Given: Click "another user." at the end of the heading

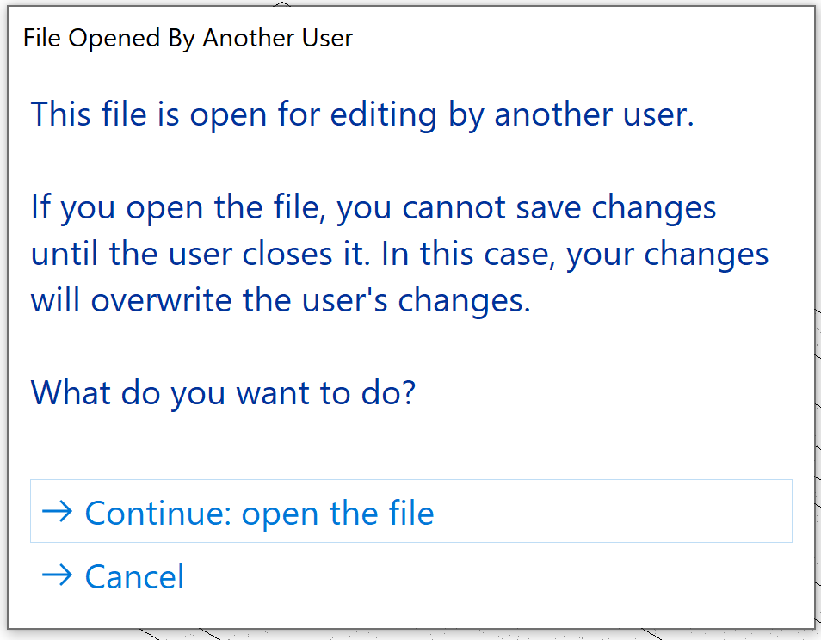Looking at the screenshot, I should (594, 114).
